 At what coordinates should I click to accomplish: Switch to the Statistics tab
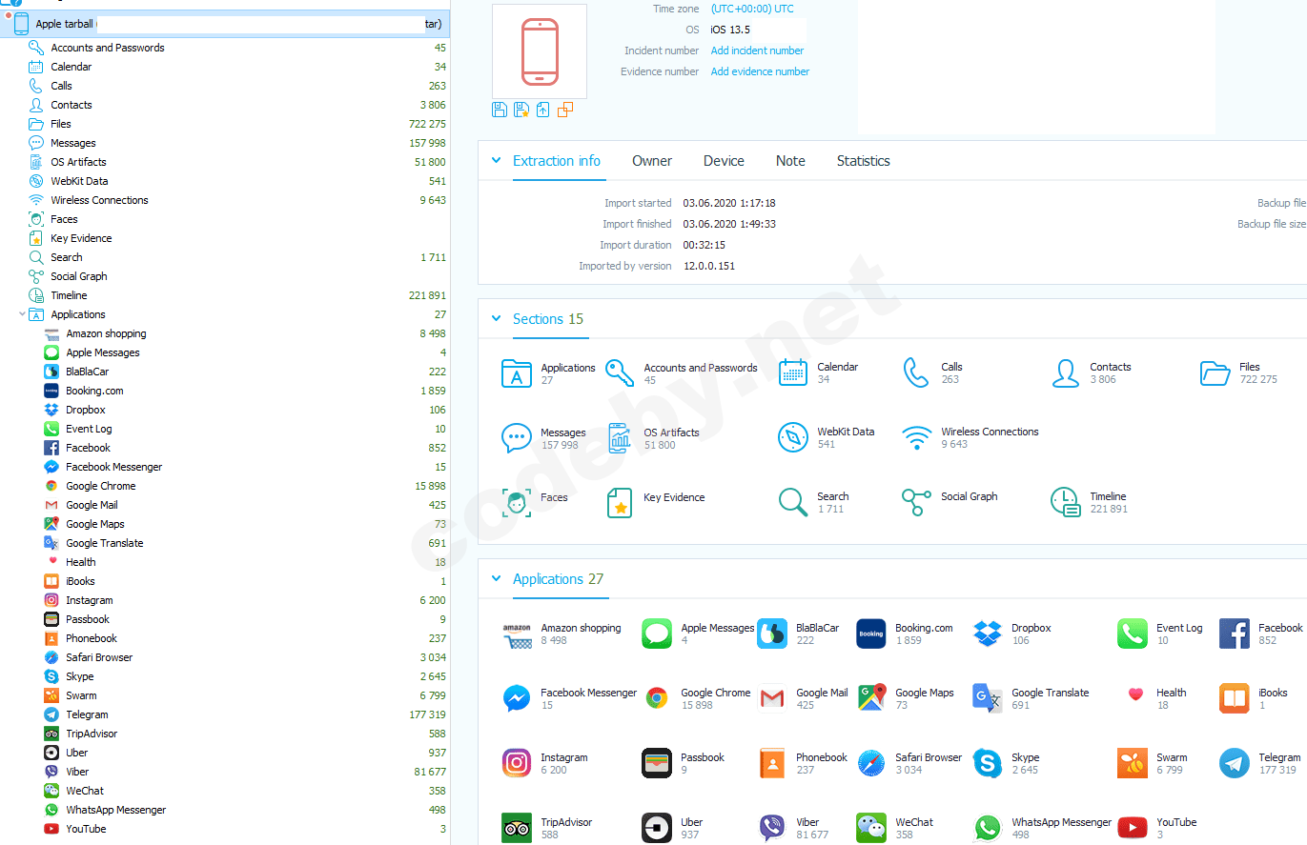[864, 161]
